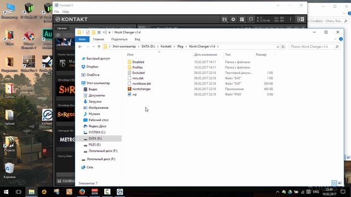Select the Disabled folder
The width and height of the screenshot is (351, 197).
(x=138, y=62)
